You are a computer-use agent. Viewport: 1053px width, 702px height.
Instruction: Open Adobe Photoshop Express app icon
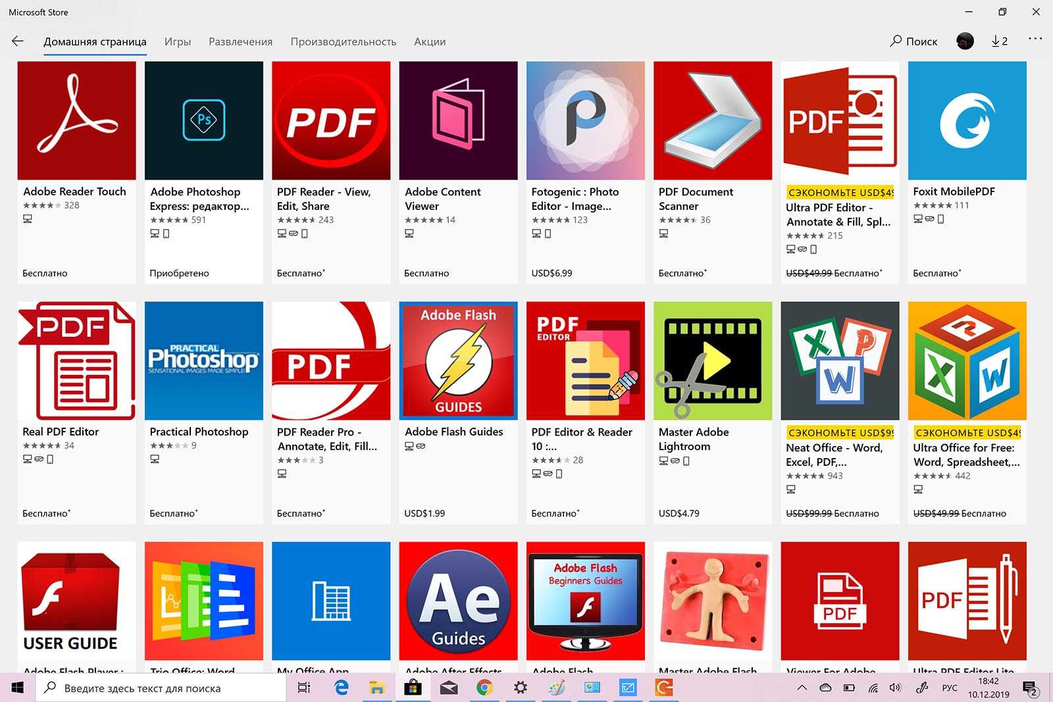coord(203,120)
